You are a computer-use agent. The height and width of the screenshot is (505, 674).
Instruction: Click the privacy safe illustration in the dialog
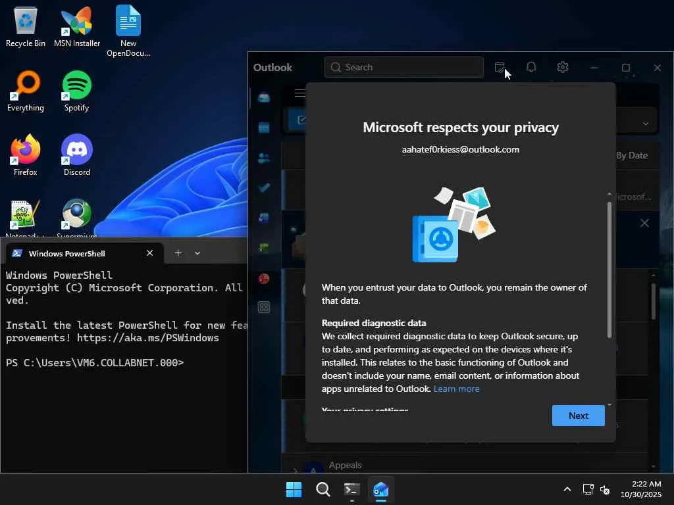454,224
